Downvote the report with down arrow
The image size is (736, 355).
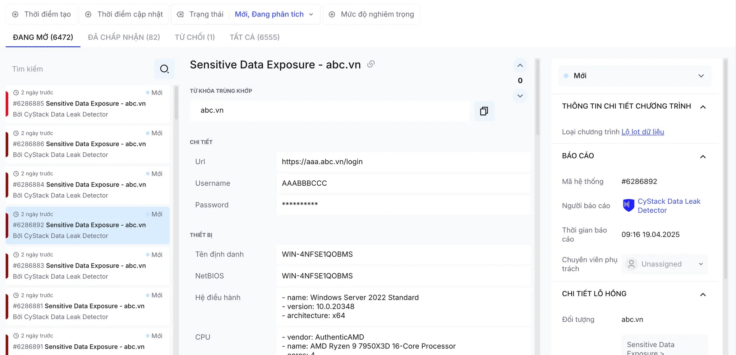coord(520,96)
